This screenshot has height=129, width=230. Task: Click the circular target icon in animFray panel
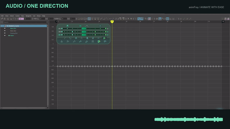tap(100, 26)
